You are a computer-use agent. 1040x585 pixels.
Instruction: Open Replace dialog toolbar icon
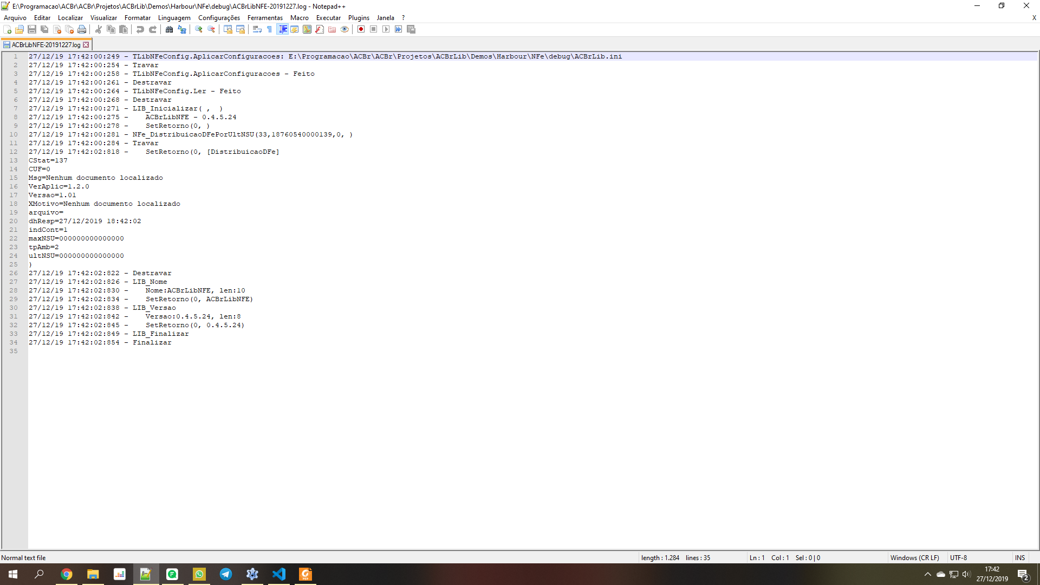click(x=182, y=29)
